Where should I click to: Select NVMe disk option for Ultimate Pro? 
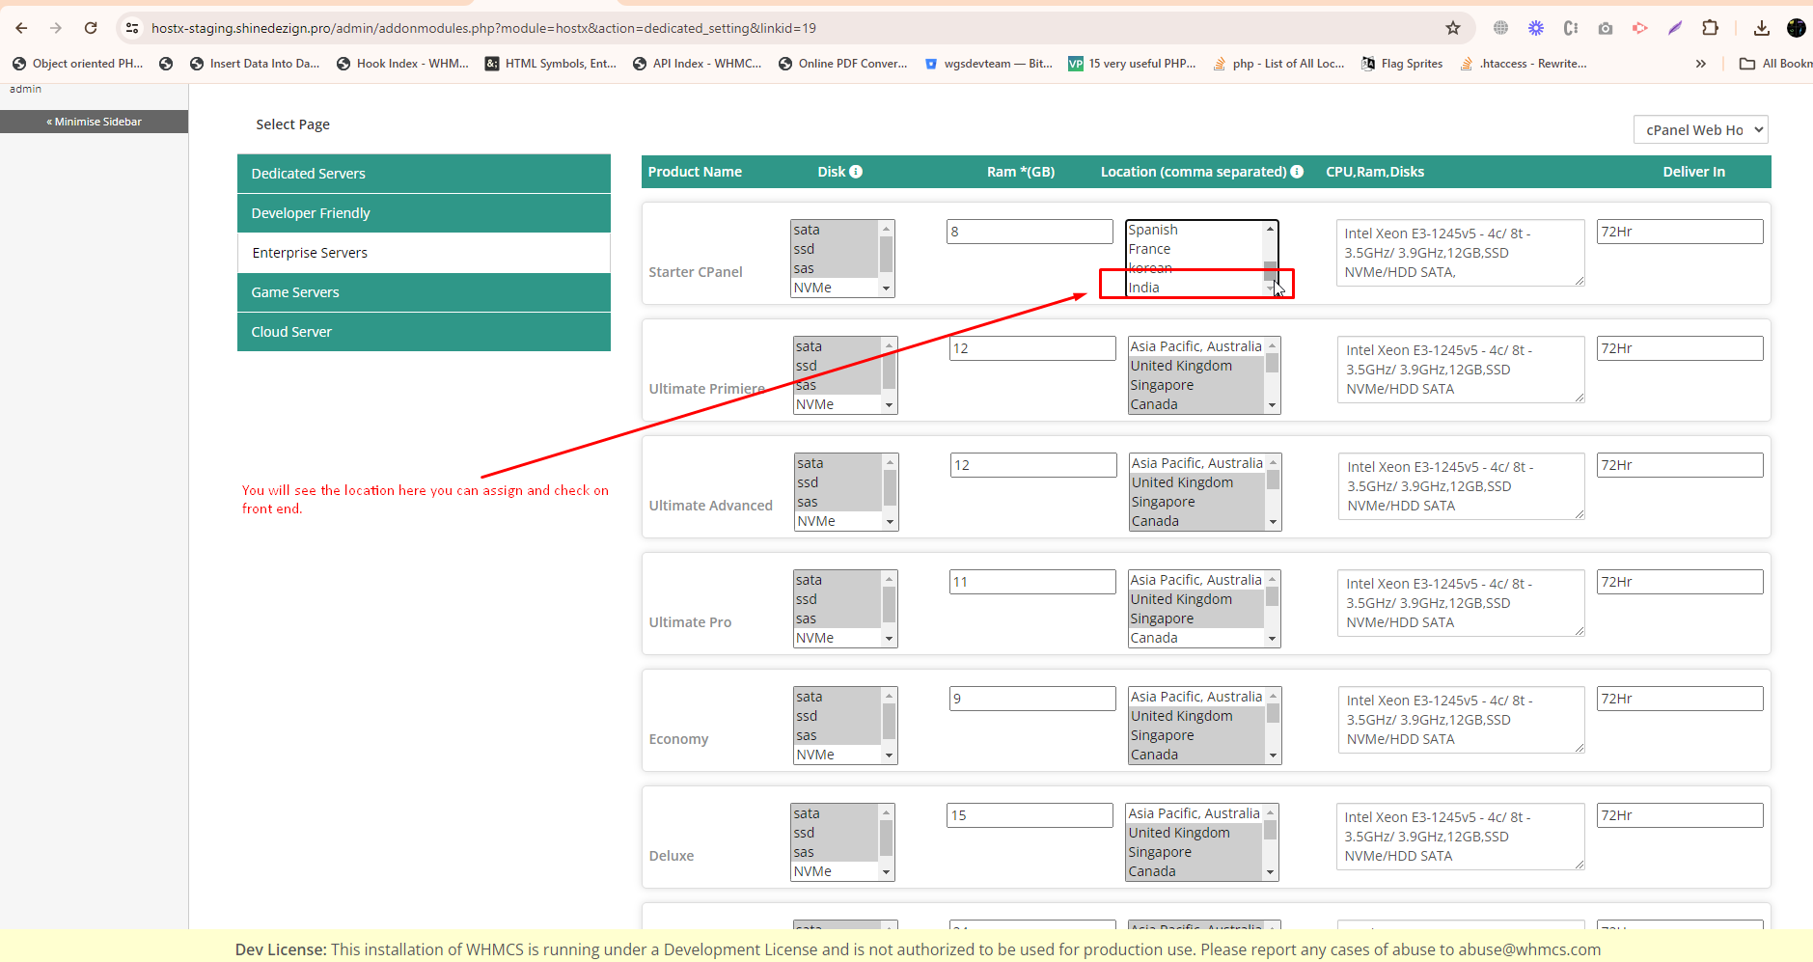pyautogui.click(x=836, y=638)
